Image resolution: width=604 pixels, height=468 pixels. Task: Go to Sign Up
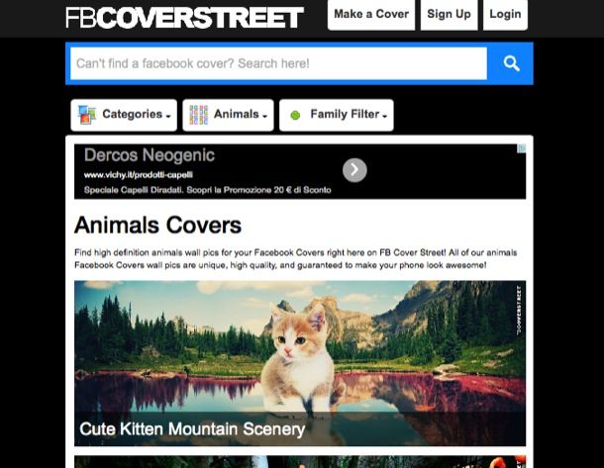[x=449, y=15]
